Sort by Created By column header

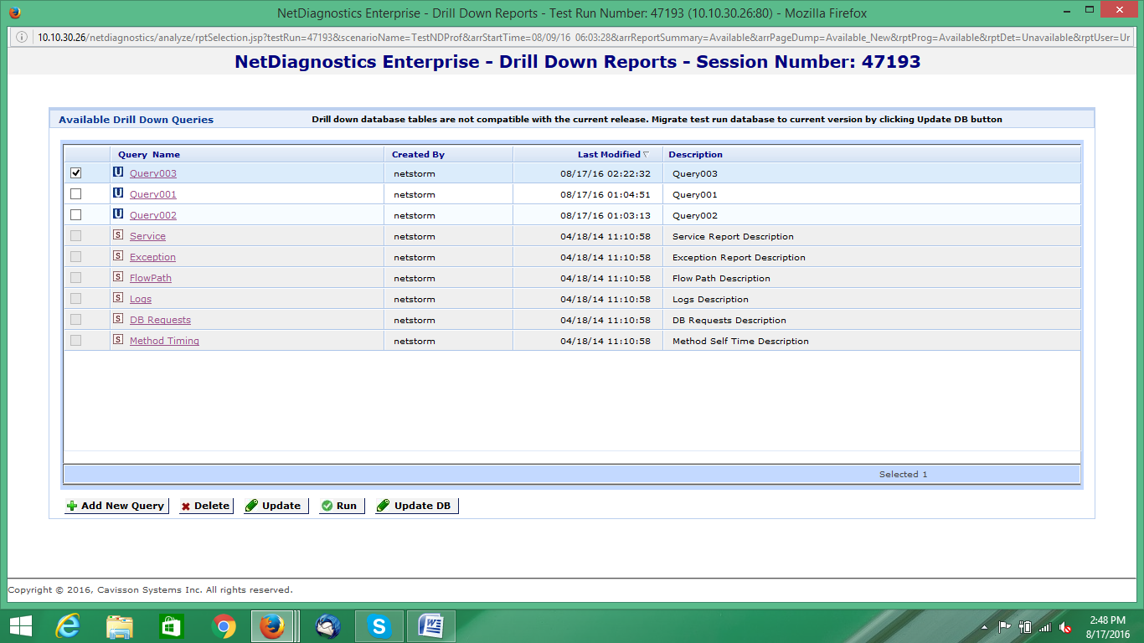pos(449,154)
